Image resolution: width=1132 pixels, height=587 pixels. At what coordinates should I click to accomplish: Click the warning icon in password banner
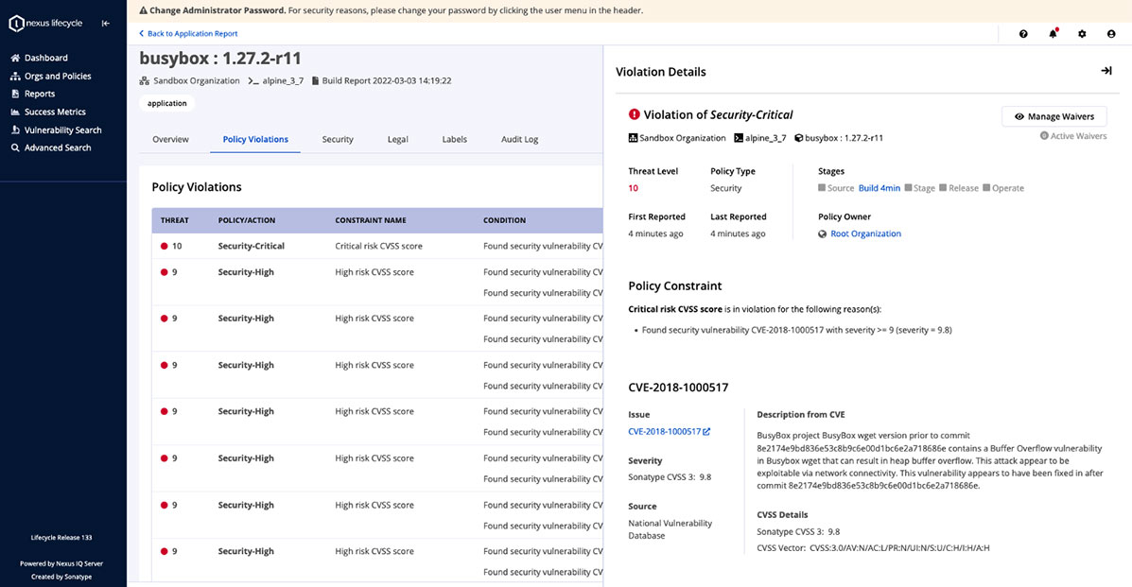(143, 10)
